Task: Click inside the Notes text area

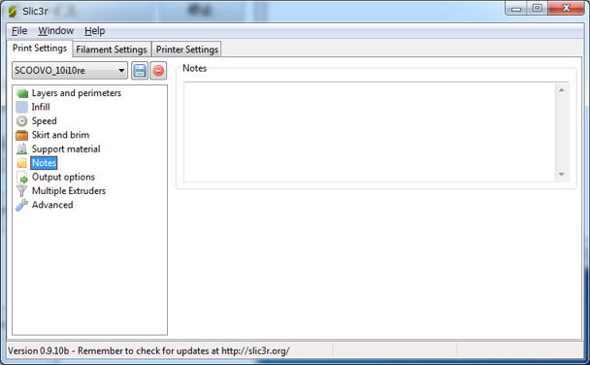Action: click(x=370, y=132)
